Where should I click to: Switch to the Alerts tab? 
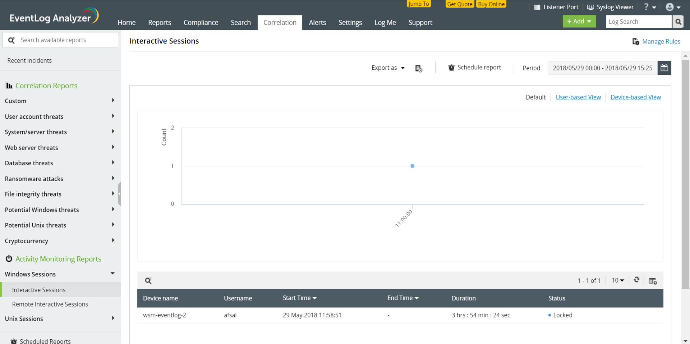pyautogui.click(x=317, y=23)
